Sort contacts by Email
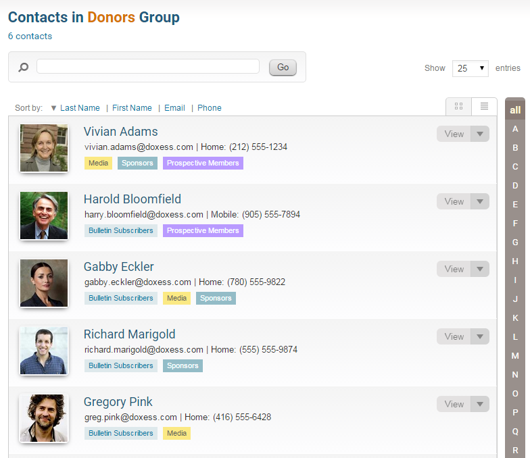 click(174, 108)
